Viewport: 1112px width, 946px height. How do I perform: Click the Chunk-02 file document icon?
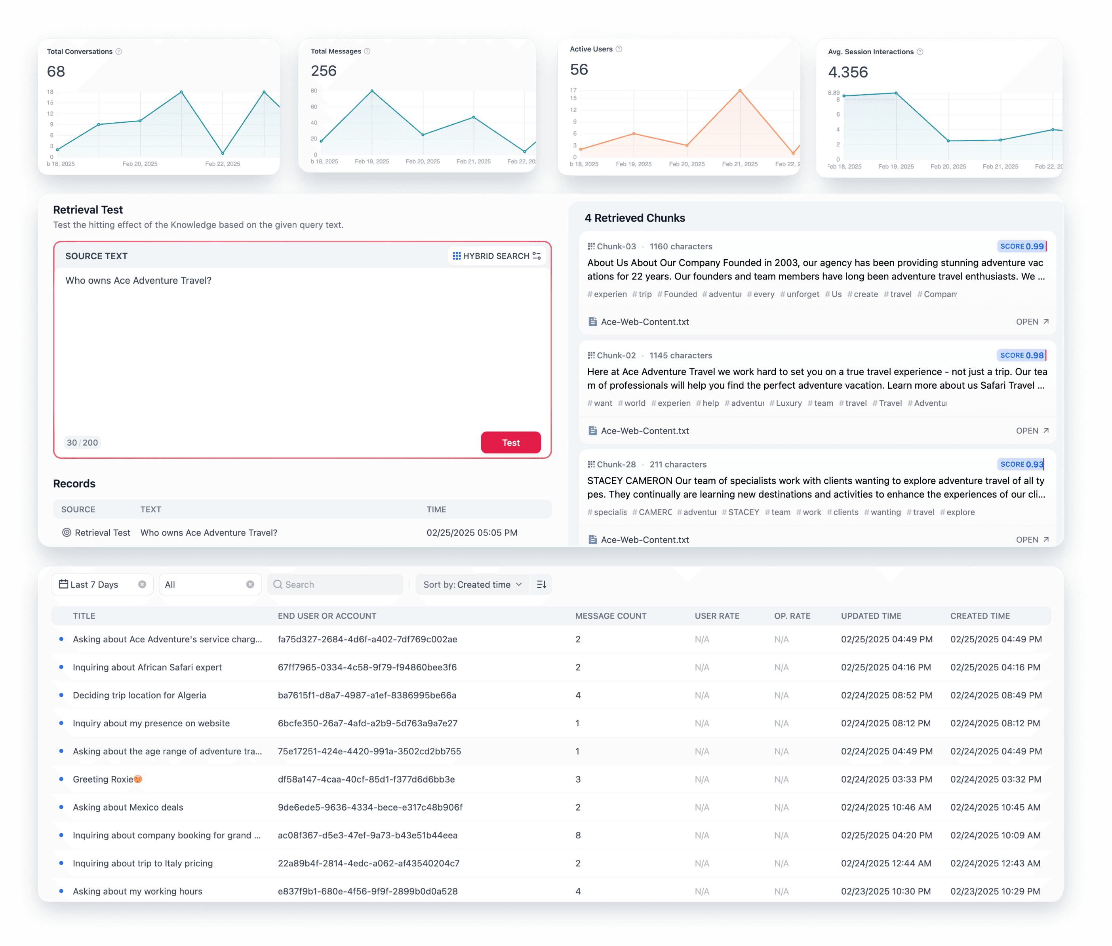[x=593, y=431]
